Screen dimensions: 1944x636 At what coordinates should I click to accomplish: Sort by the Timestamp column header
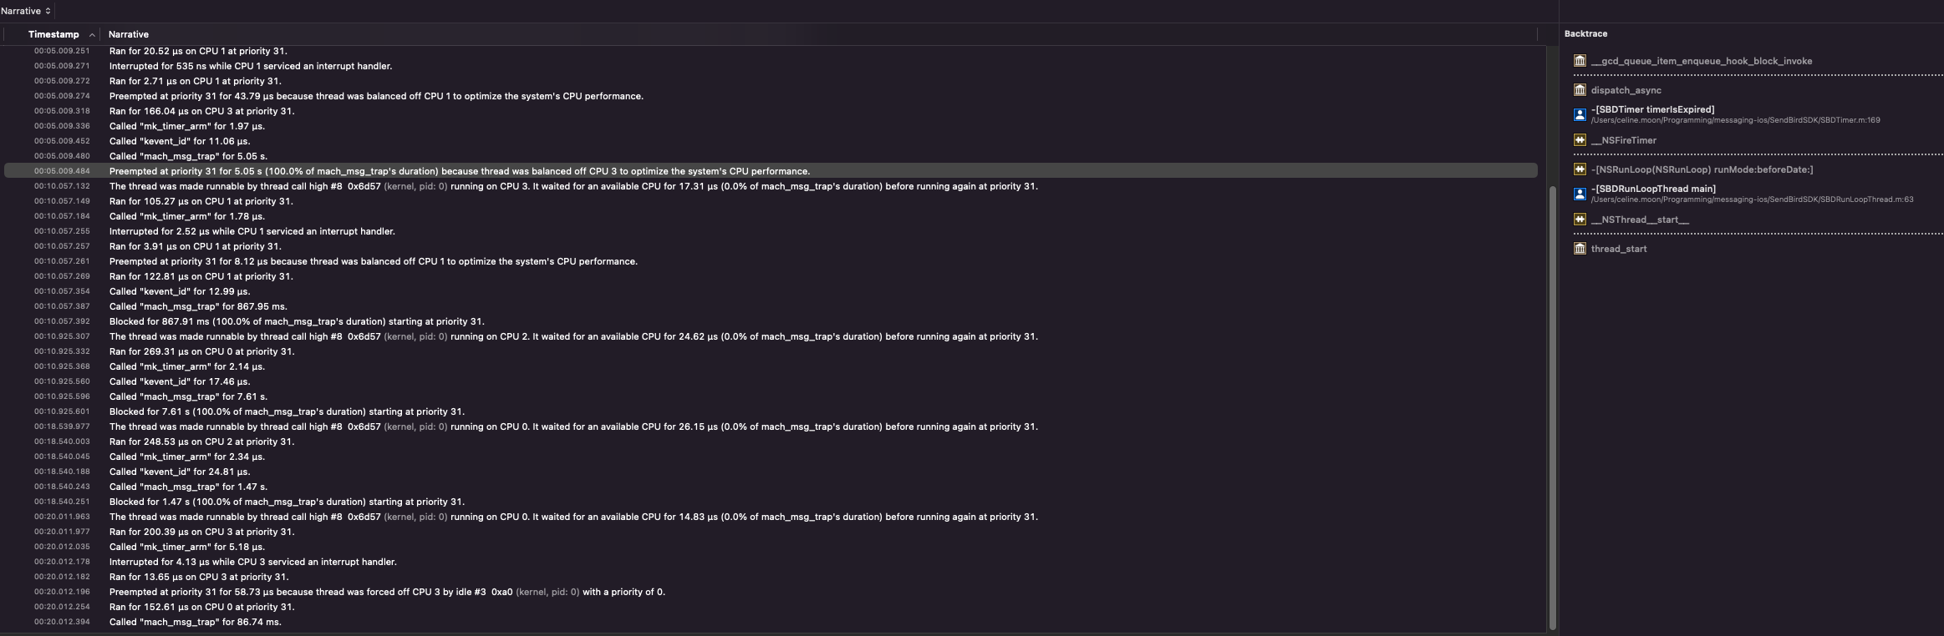tap(53, 34)
